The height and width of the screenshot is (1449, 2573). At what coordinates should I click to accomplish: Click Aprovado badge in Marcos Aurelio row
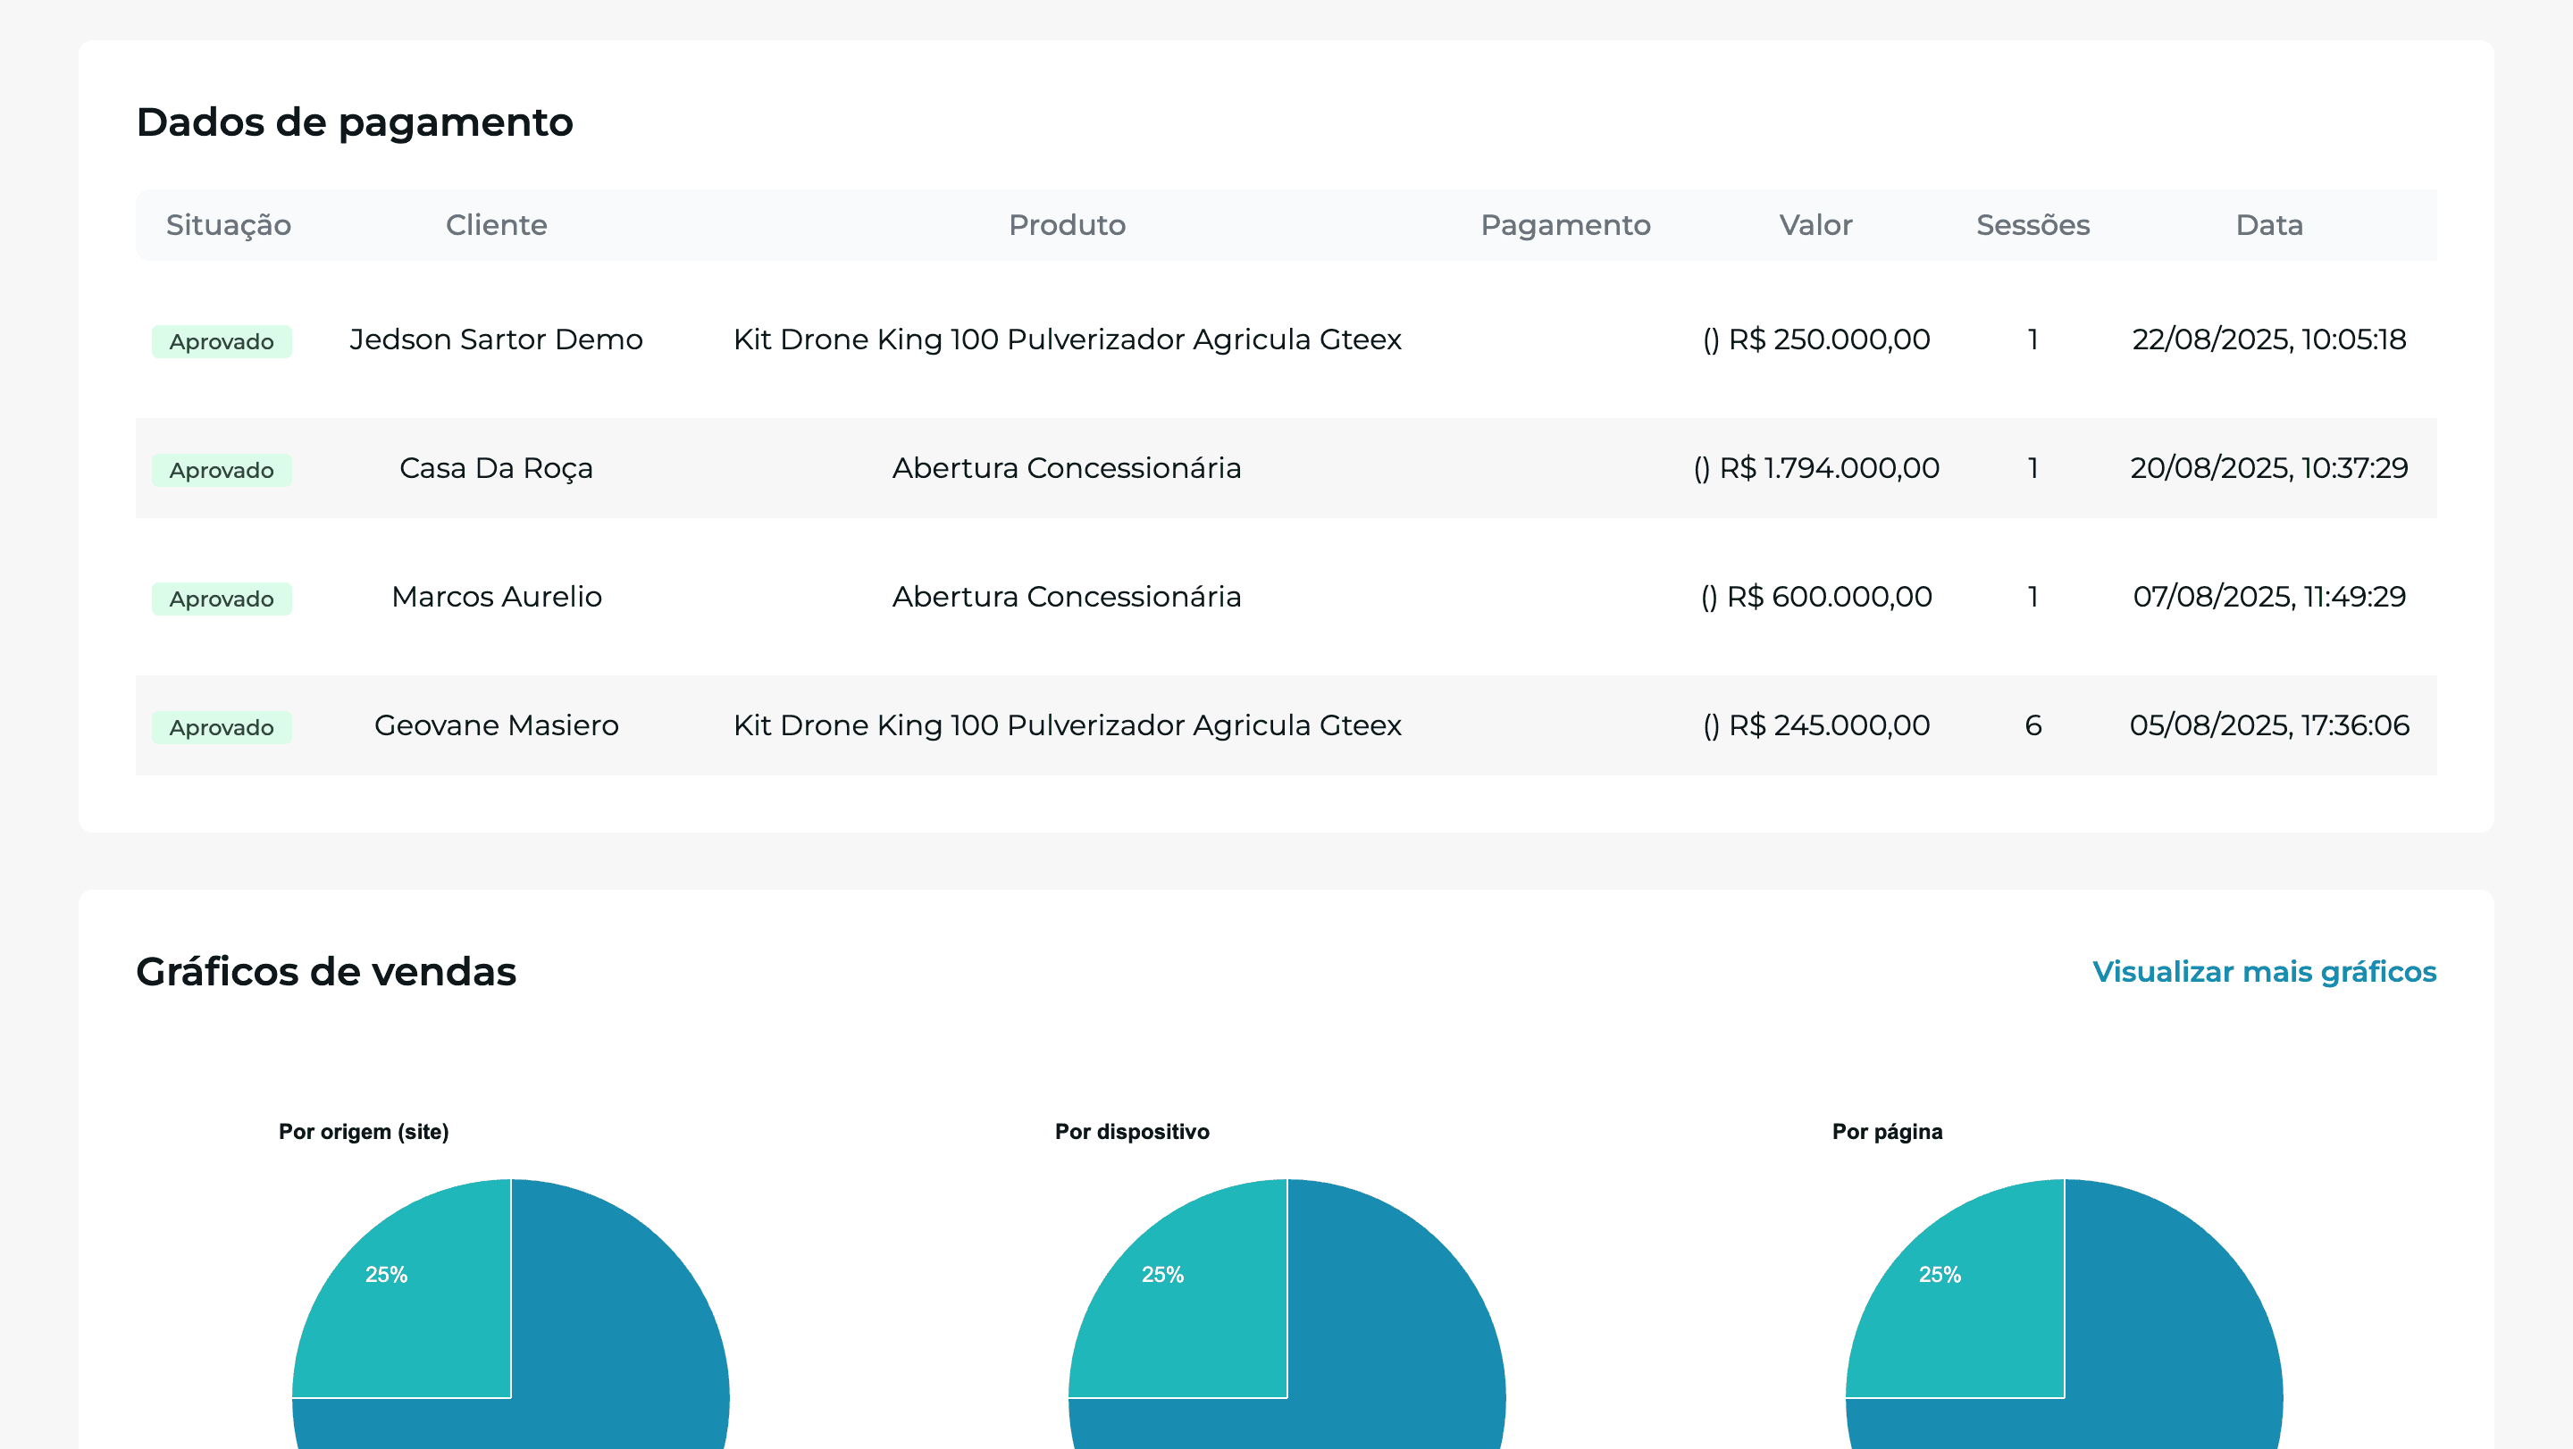click(221, 599)
